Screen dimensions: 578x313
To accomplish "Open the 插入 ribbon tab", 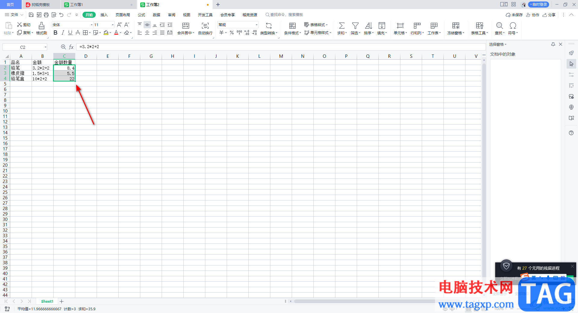I will (104, 15).
